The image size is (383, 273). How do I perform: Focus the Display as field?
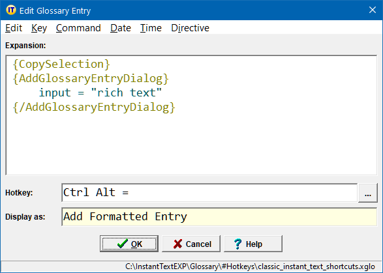pos(219,217)
